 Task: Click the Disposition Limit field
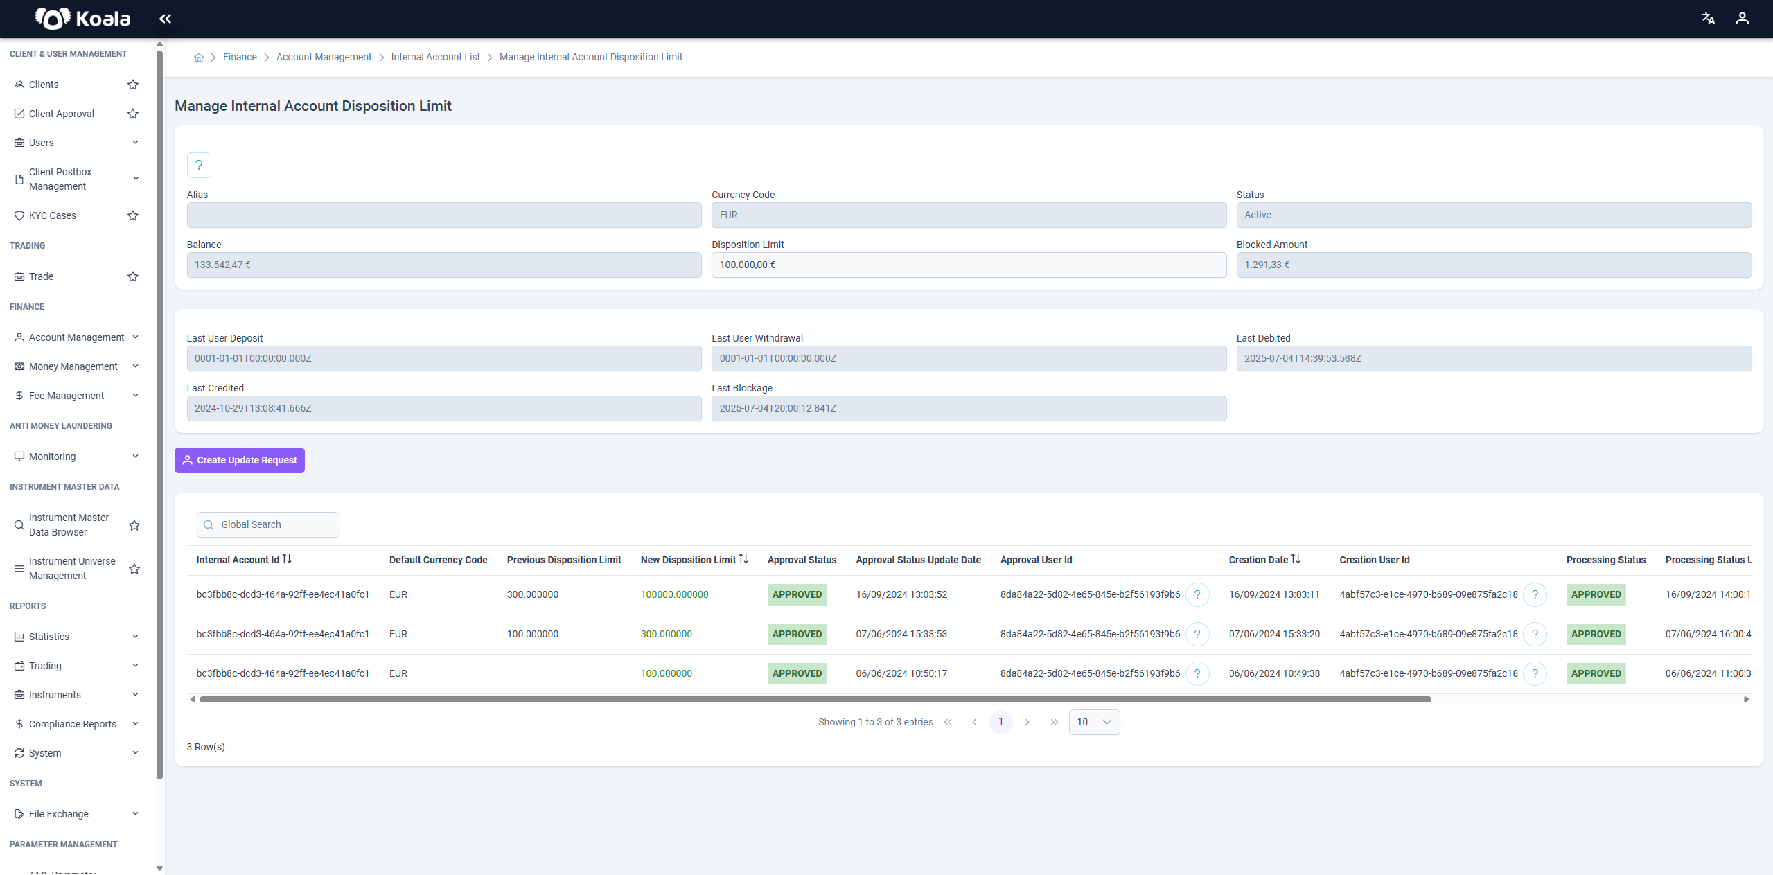969,265
